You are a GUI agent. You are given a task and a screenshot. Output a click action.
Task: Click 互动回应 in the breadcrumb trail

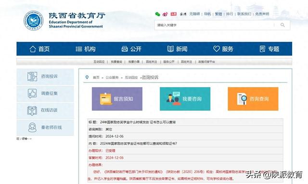(x=131, y=78)
